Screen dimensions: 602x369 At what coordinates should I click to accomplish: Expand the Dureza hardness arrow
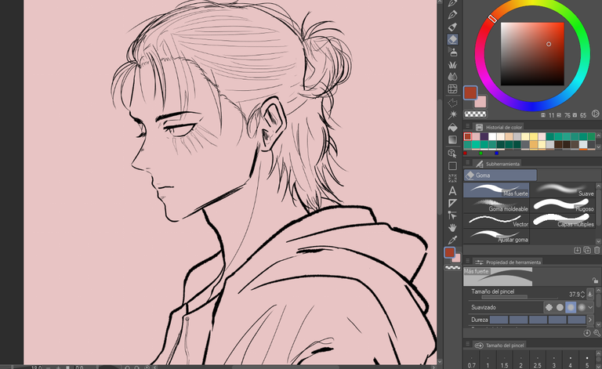[x=590, y=320]
